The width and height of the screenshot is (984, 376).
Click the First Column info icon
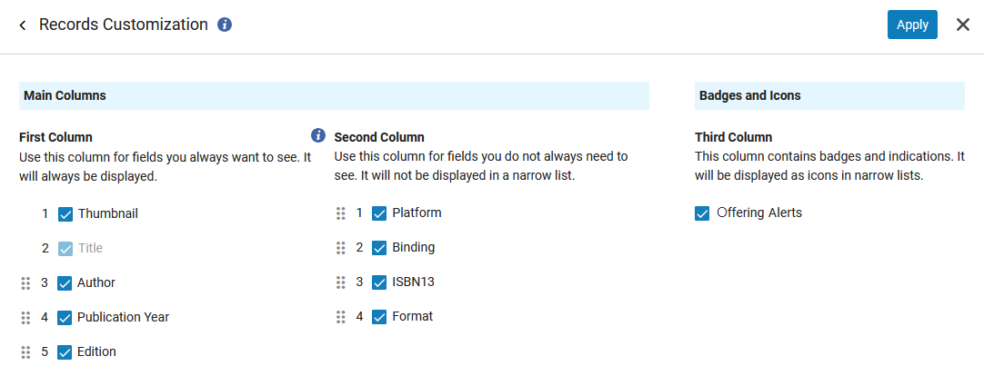pyautogui.click(x=318, y=135)
